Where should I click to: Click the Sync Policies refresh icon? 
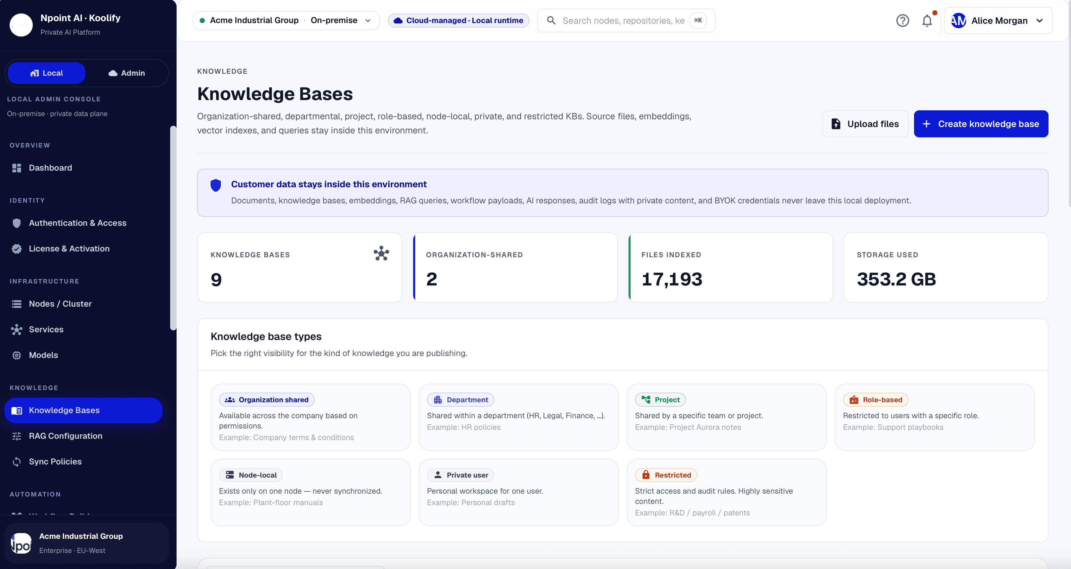[17, 462]
